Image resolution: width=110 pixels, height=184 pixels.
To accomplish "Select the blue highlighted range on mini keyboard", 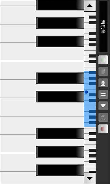I will point(90,99).
